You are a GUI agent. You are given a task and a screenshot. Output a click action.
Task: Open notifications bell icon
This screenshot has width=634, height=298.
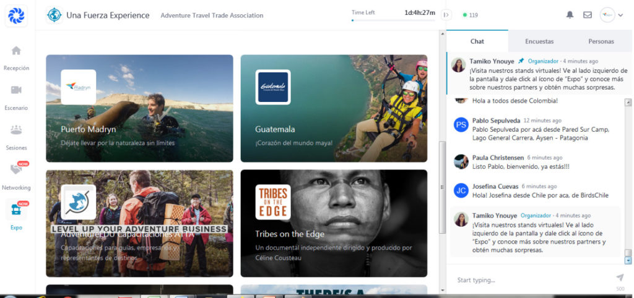570,15
